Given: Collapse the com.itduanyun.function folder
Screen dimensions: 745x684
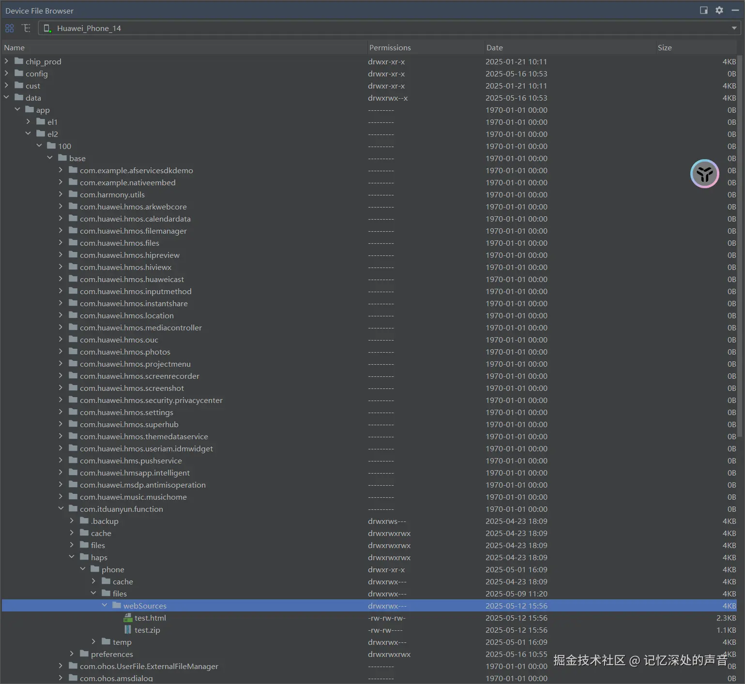Looking at the screenshot, I should (61, 508).
